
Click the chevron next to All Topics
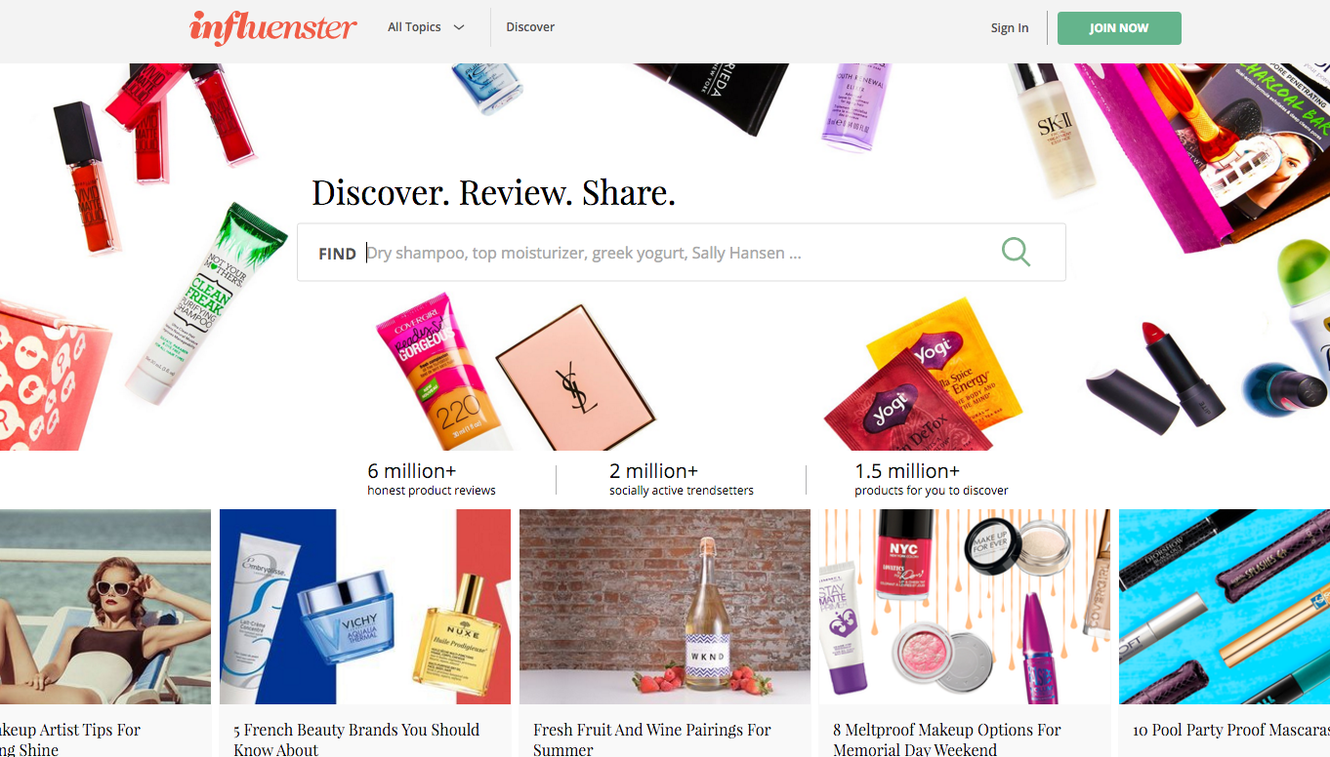pyautogui.click(x=459, y=27)
